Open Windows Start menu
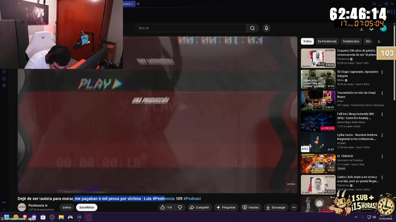Viewport: 396px width, 222px height. click(6, 217)
